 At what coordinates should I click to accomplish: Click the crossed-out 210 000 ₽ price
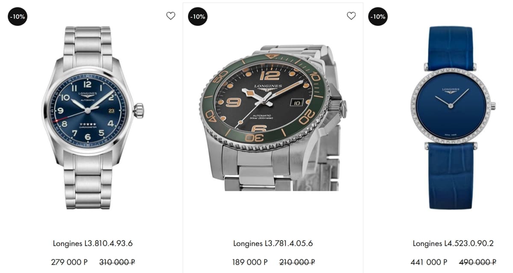pos(297,262)
